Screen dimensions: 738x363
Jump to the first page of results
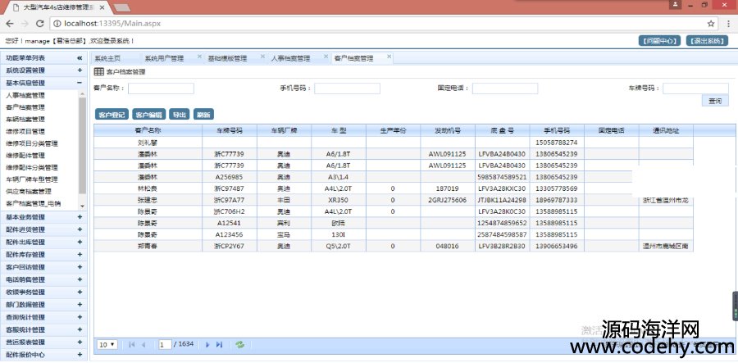(131, 345)
